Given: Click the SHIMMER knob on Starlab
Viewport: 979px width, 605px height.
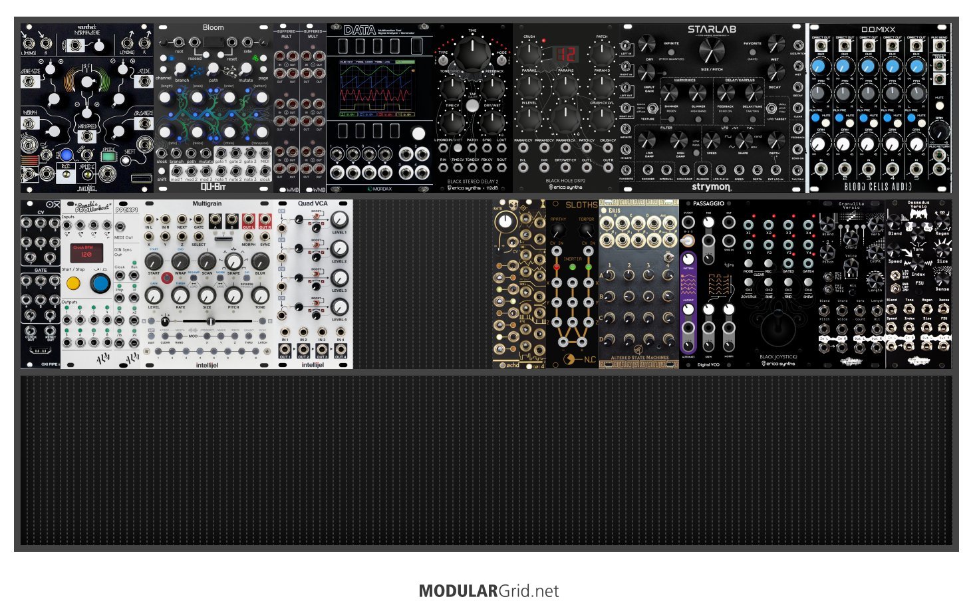Looking at the screenshot, I should [669, 93].
